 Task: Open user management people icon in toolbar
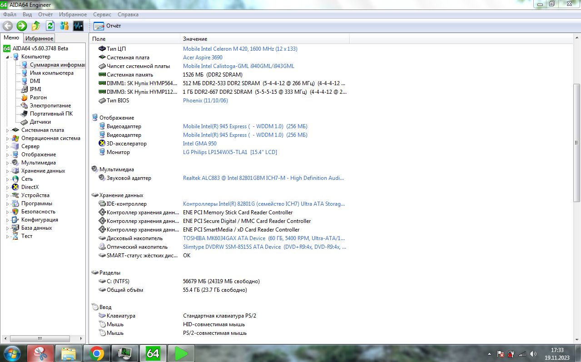(64, 26)
